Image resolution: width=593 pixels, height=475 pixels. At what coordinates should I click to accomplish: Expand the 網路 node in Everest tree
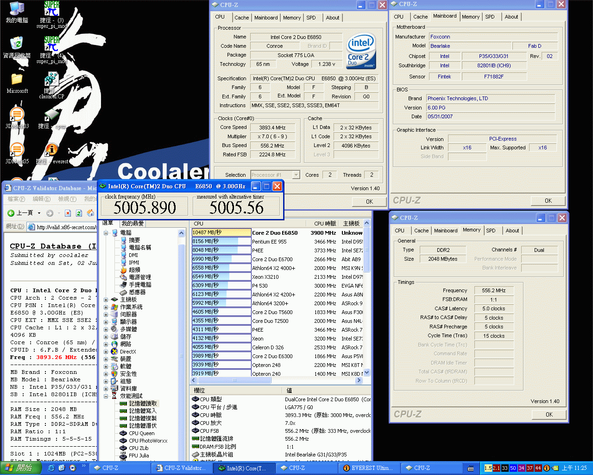106,344
